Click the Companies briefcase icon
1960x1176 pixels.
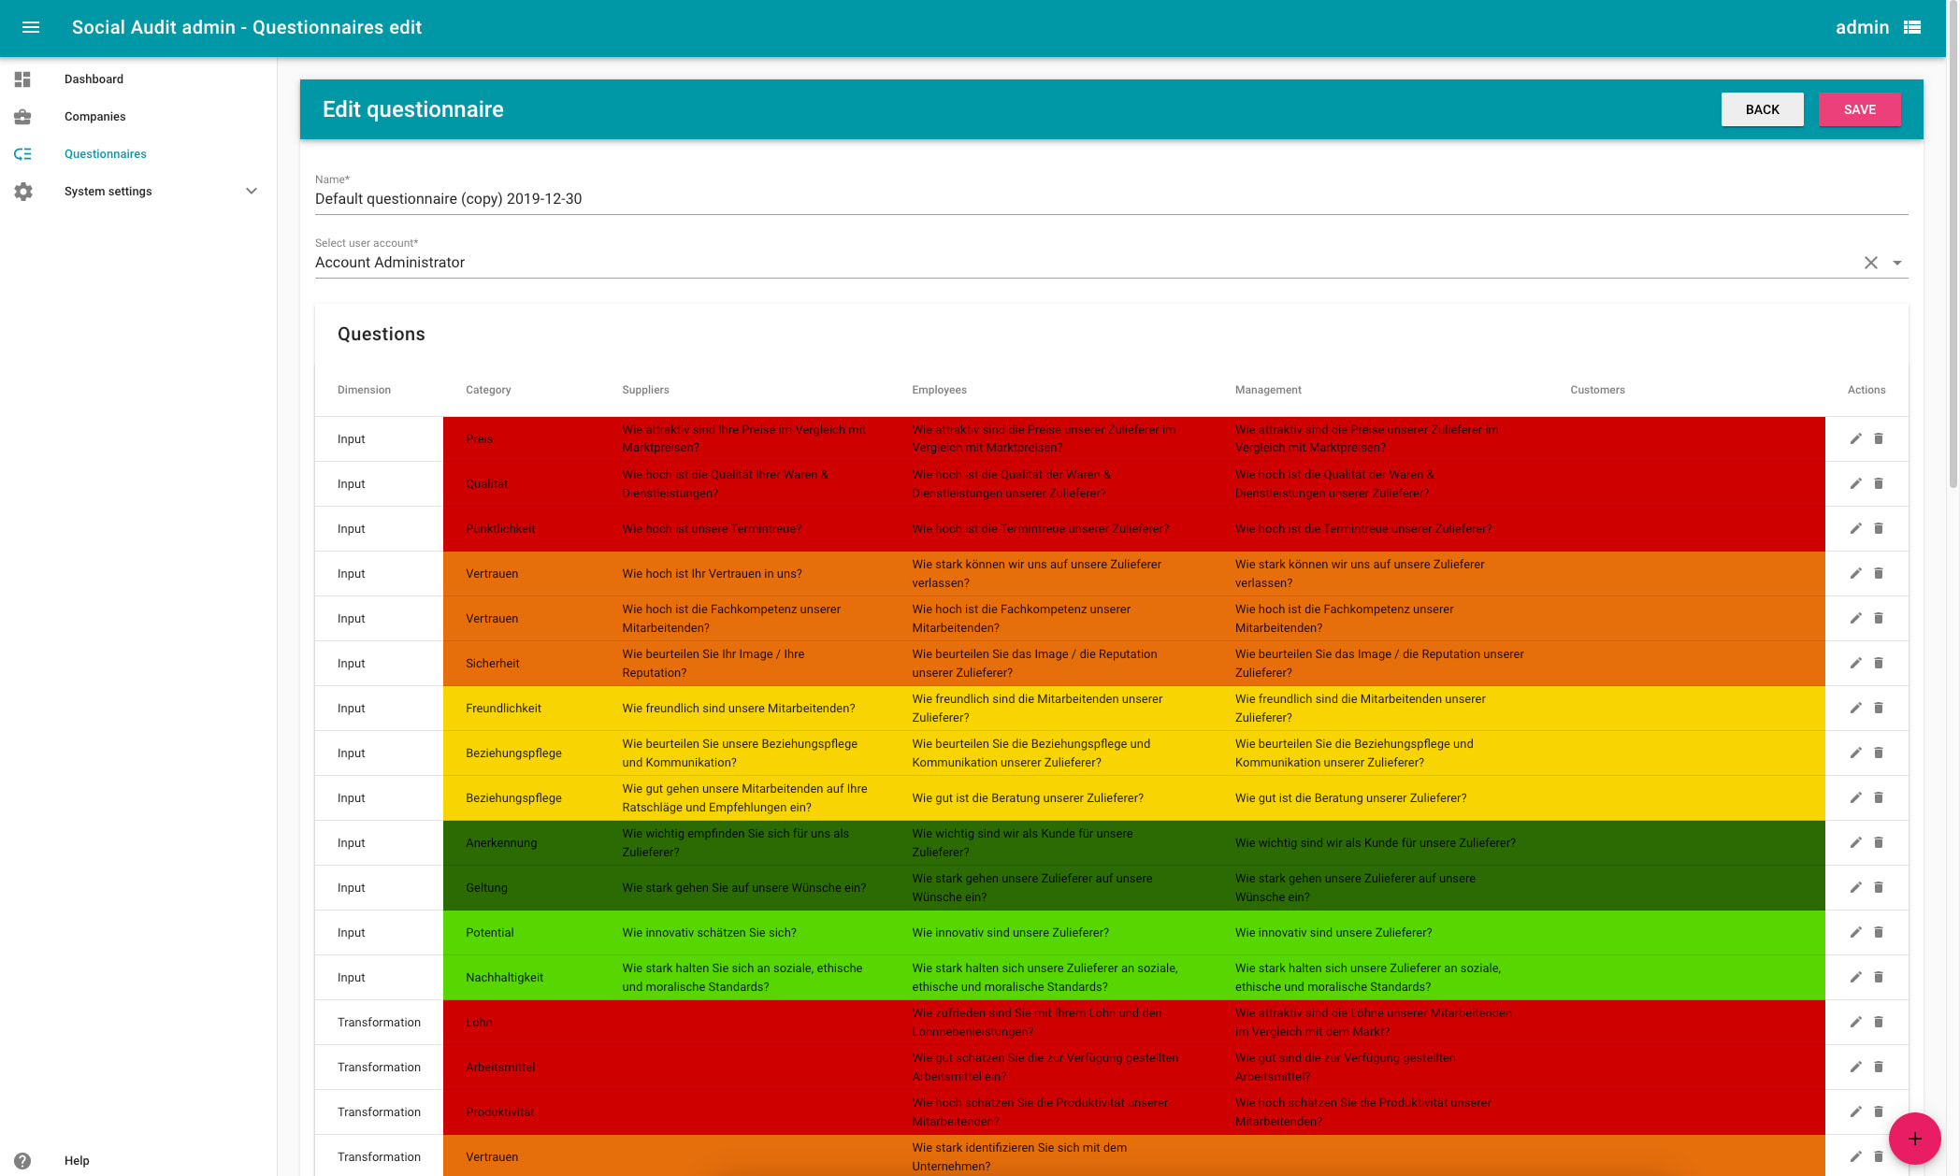pyautogui.click(x=22, y=117)
